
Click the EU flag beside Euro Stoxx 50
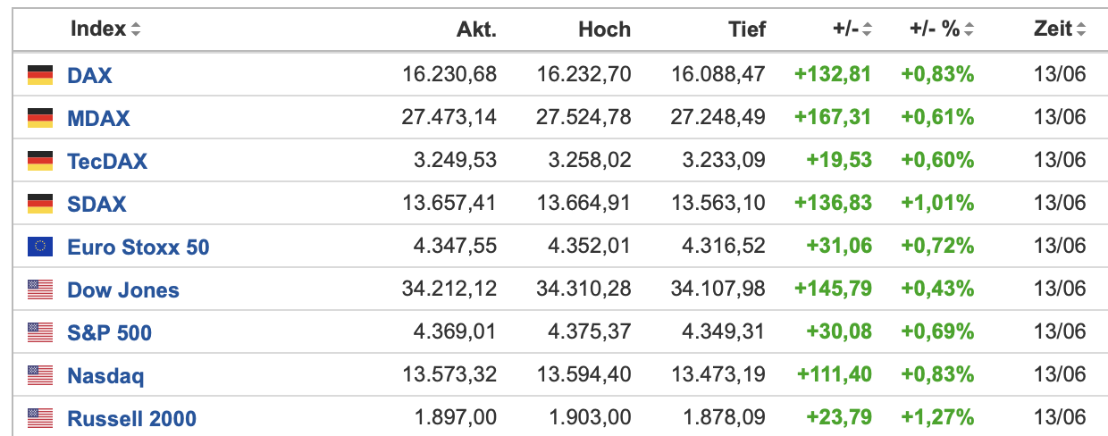click(x=40, y=247)
